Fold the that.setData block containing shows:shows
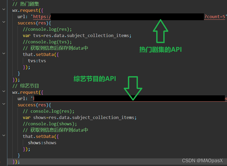227x166 pixels. 4,136
